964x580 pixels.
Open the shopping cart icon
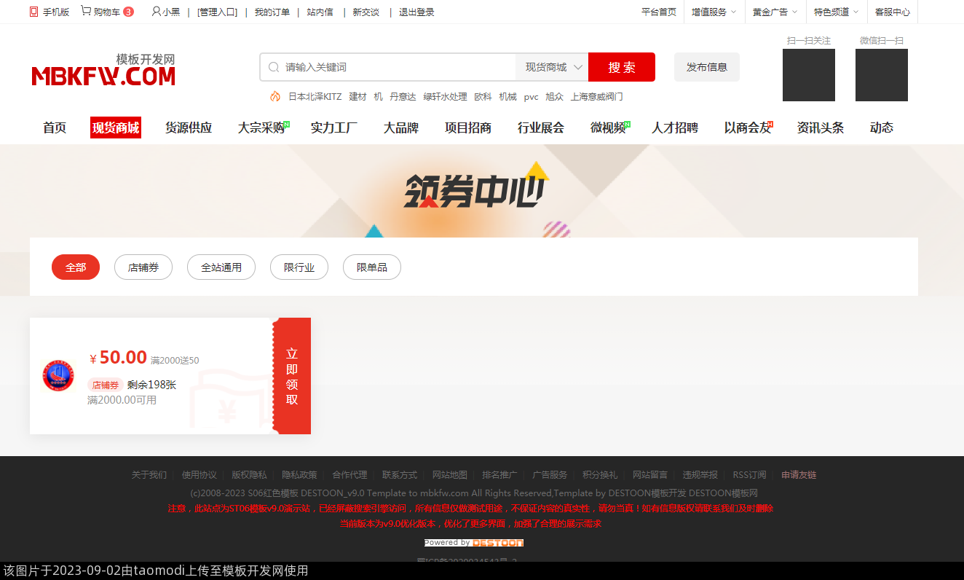(x=86, y=12)
